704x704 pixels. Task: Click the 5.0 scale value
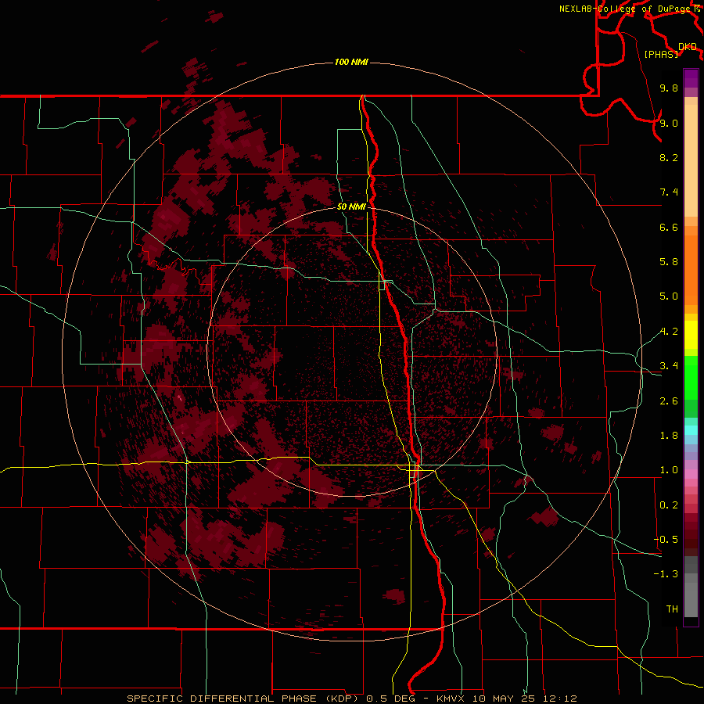[x=669, y=296]
